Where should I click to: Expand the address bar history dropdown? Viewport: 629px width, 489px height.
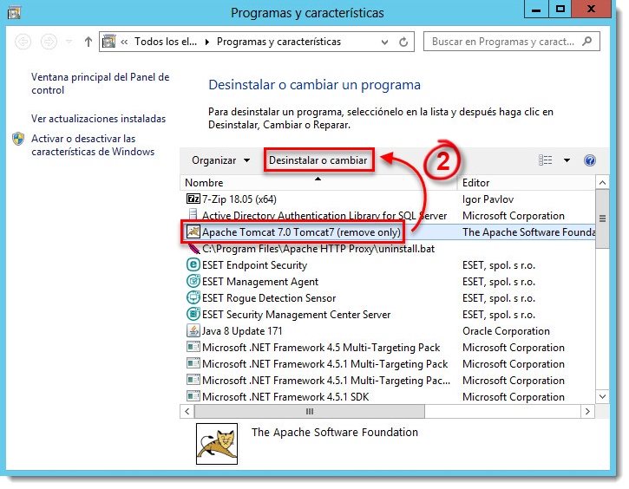[384, 42]
